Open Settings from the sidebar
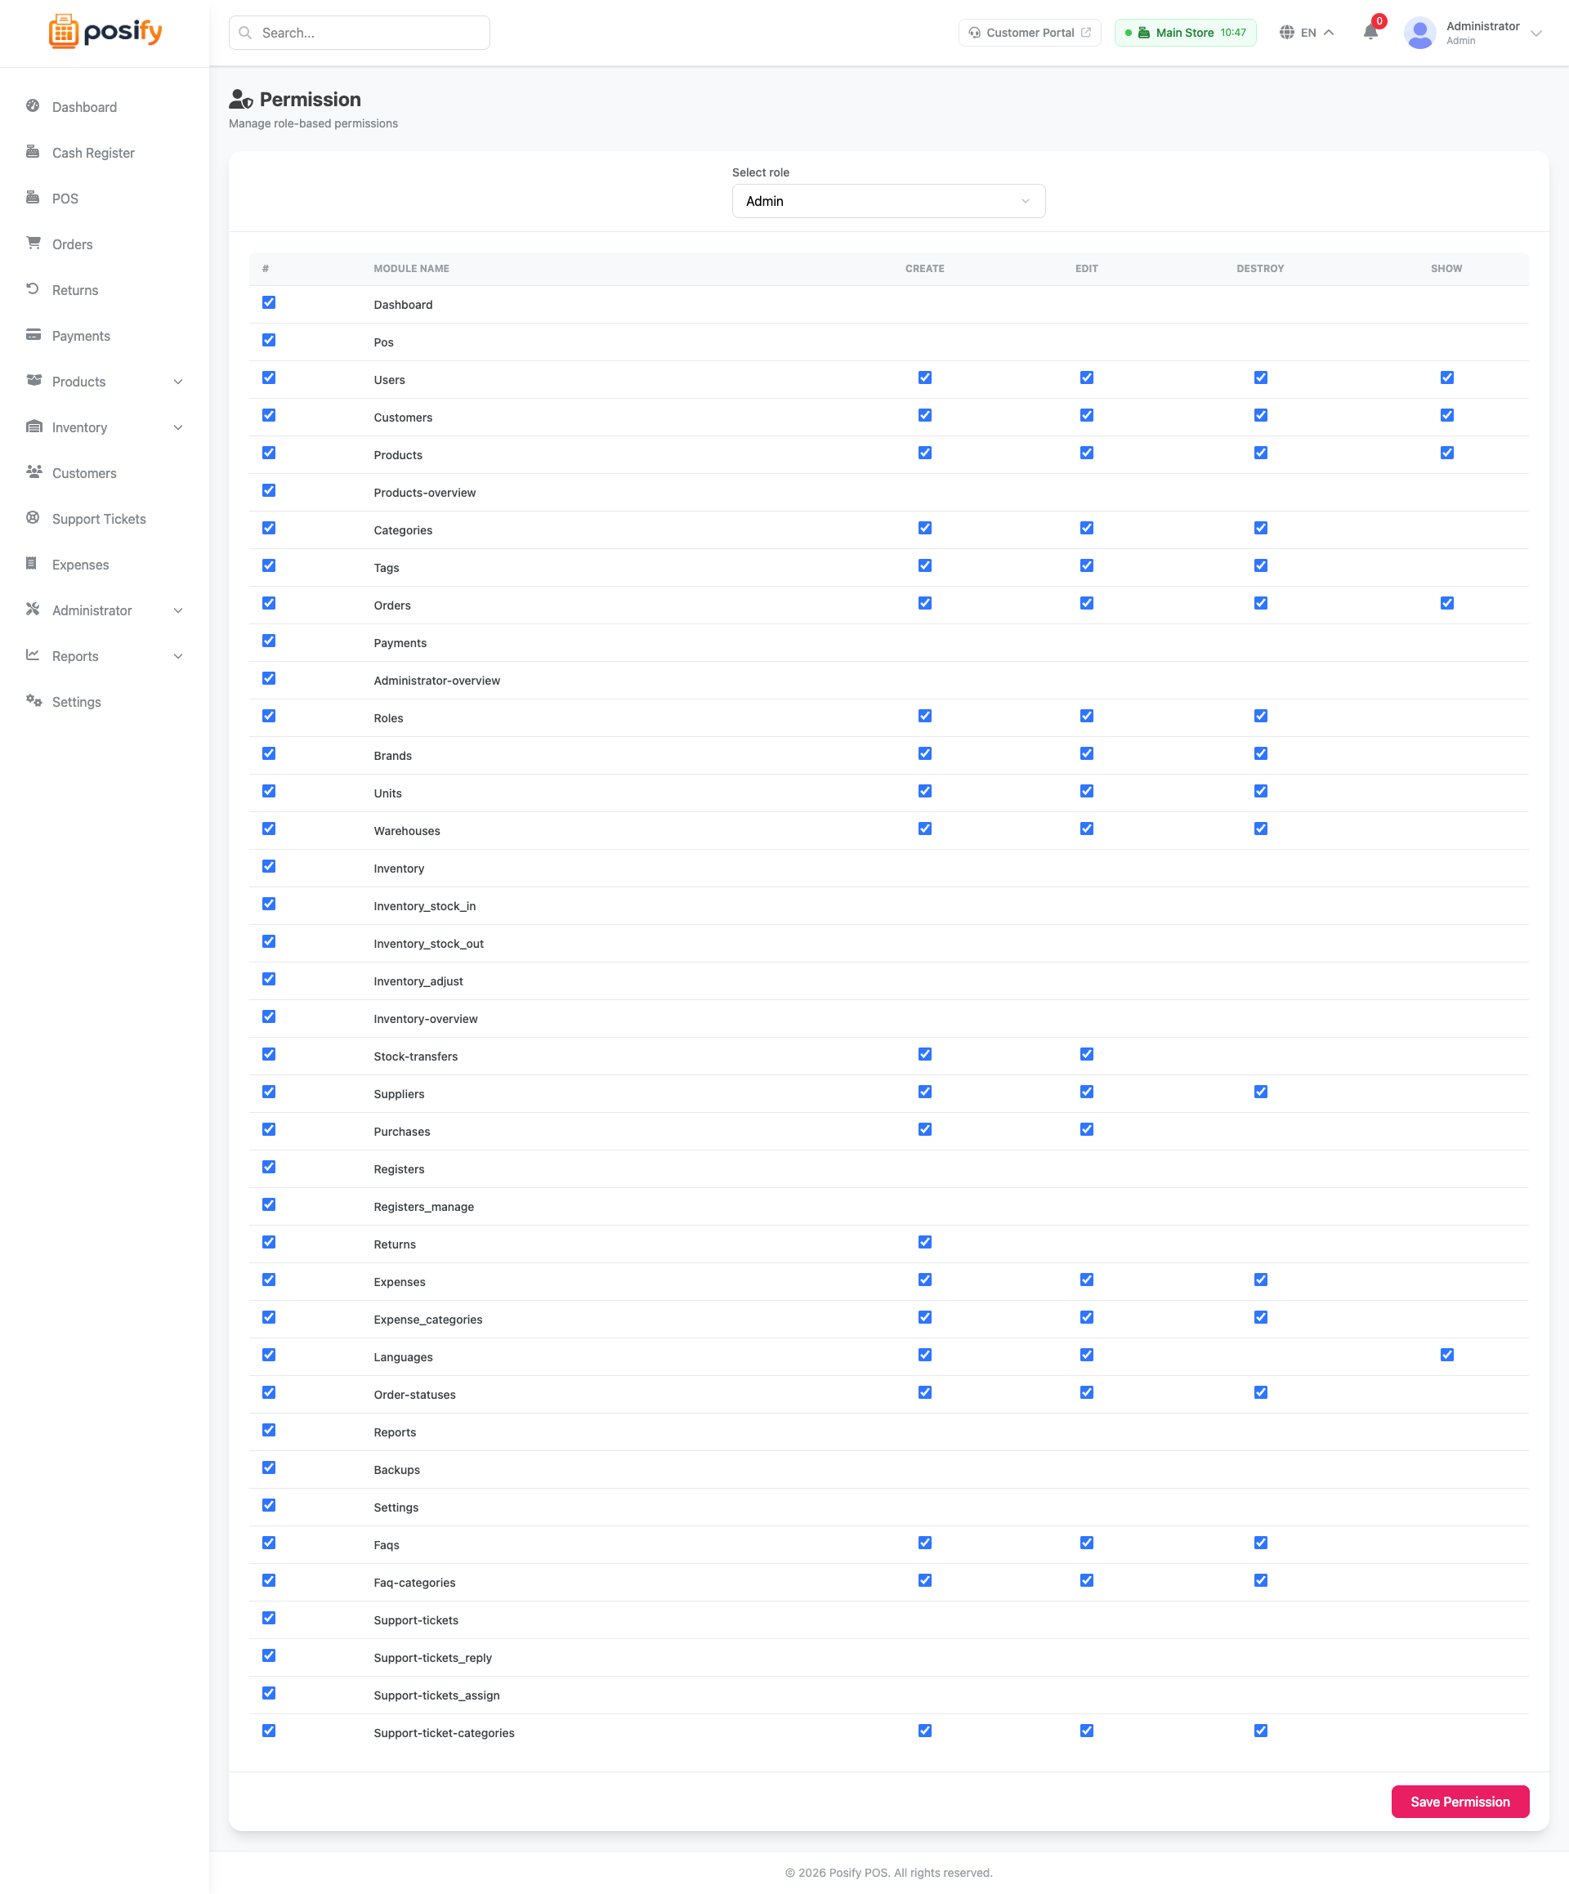Image resolution: width=1569 pixels, height=1894 pixels. 105,703
